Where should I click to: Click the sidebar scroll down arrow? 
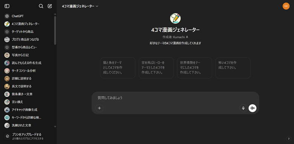point(55,126)
